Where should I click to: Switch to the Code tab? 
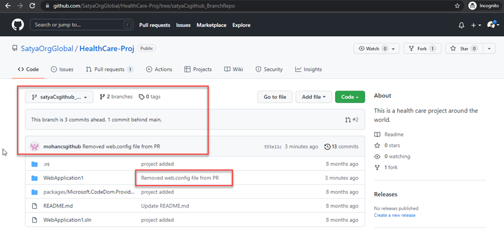pyautogui.click(x=28, y=69)
